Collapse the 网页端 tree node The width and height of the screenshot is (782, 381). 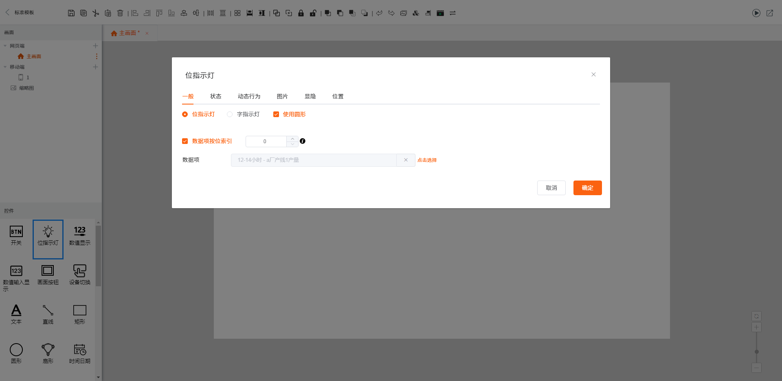[x=5, y=46]
